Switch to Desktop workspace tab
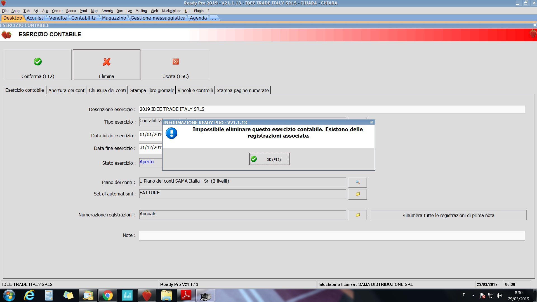The image size is (537, 302). (x=13, y=18)
